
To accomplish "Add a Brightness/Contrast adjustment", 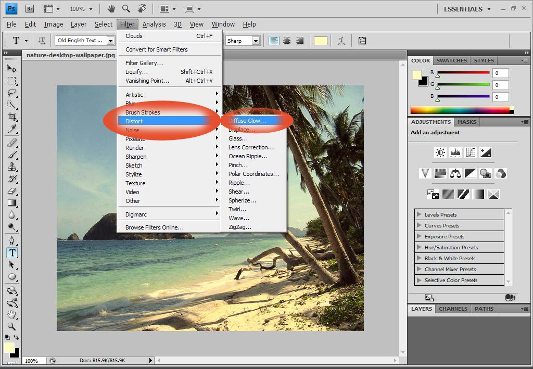I will (x=440, y=152).
